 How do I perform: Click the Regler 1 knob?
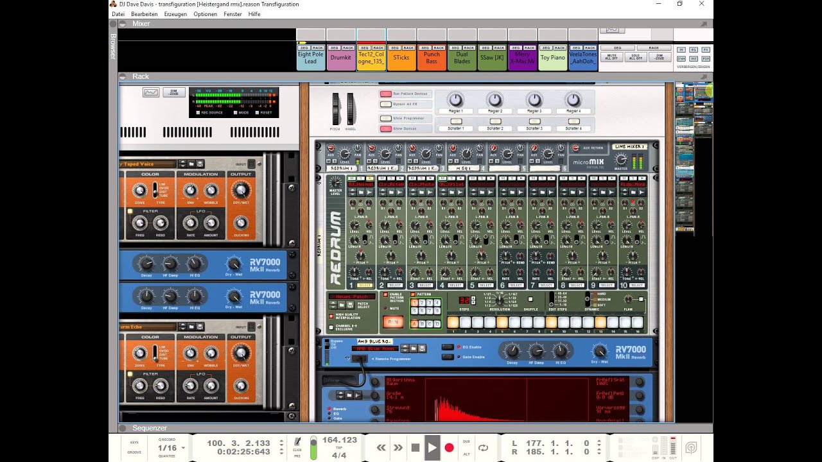(455, 99)
